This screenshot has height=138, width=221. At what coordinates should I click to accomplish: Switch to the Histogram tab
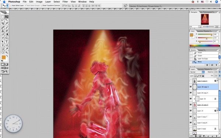tap(208, 12)
